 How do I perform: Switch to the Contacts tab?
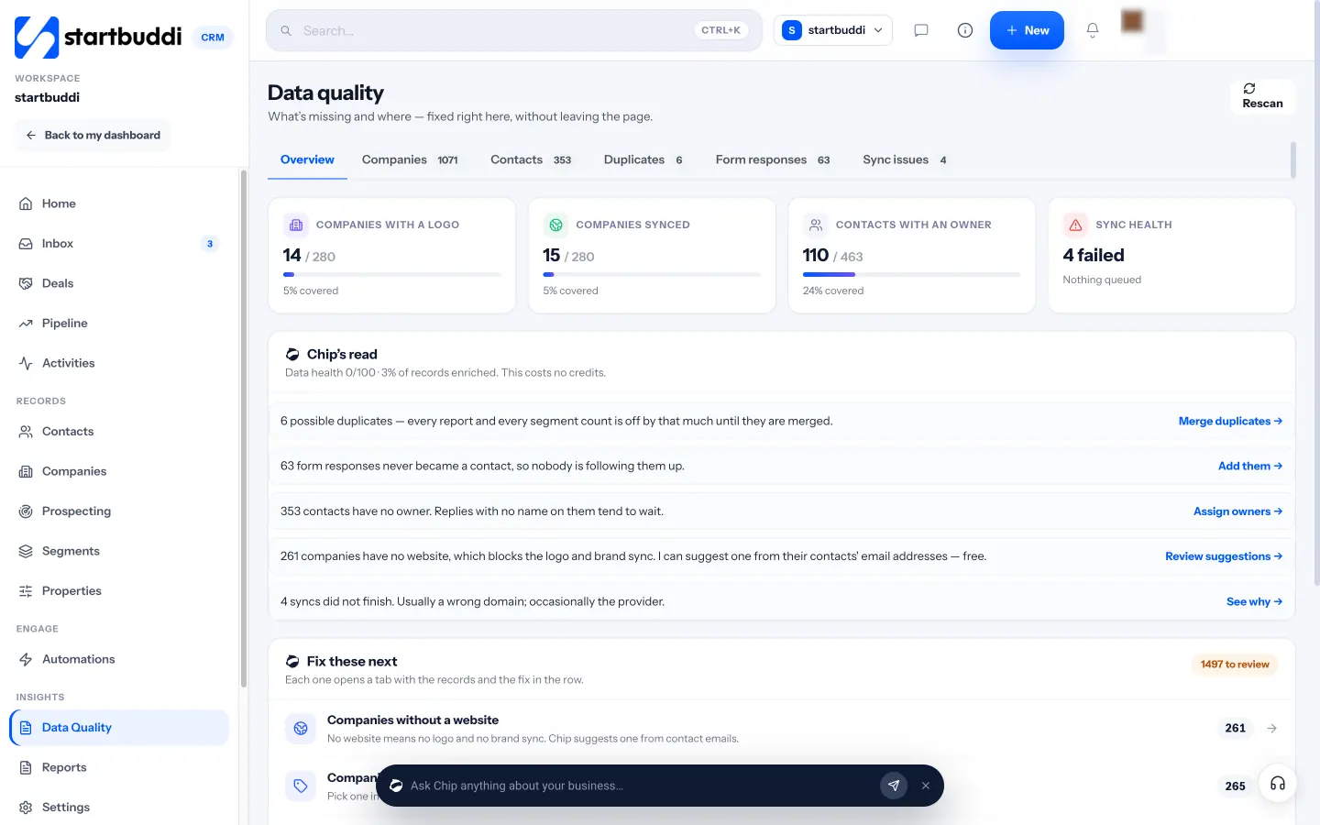531,159
